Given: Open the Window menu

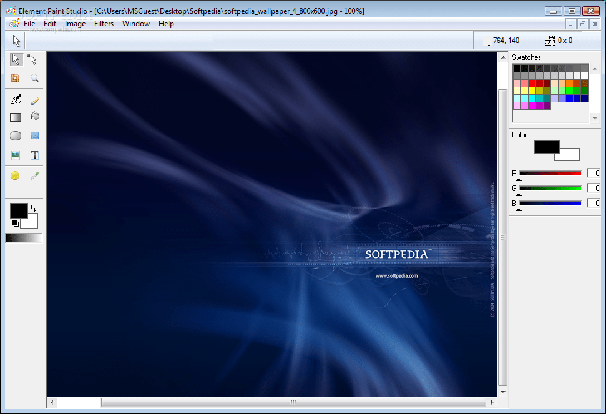Looking at the screenshot, I should click(x=136, y=24).
